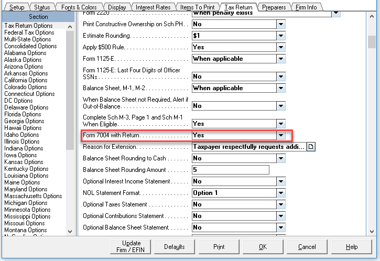Expand the Balance Sheet, M-1, M-2 dropdown
The height and width of the screenshot is (261, 380).
click(281, 88)
